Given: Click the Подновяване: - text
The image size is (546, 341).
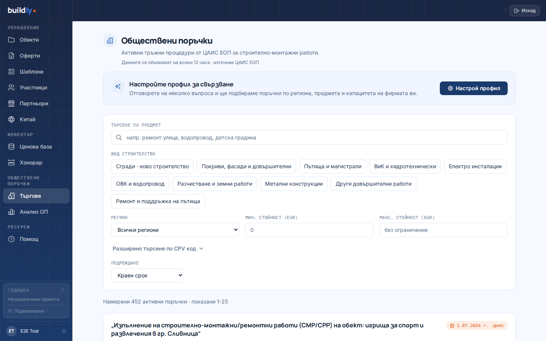Looking at the screenshot, I should point(31,311).
